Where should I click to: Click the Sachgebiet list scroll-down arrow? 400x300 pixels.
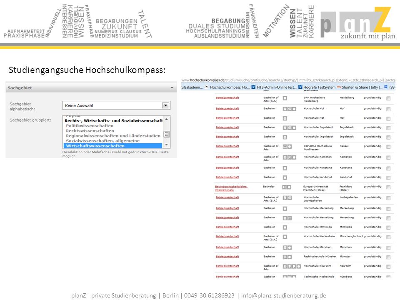click(167, 145)
